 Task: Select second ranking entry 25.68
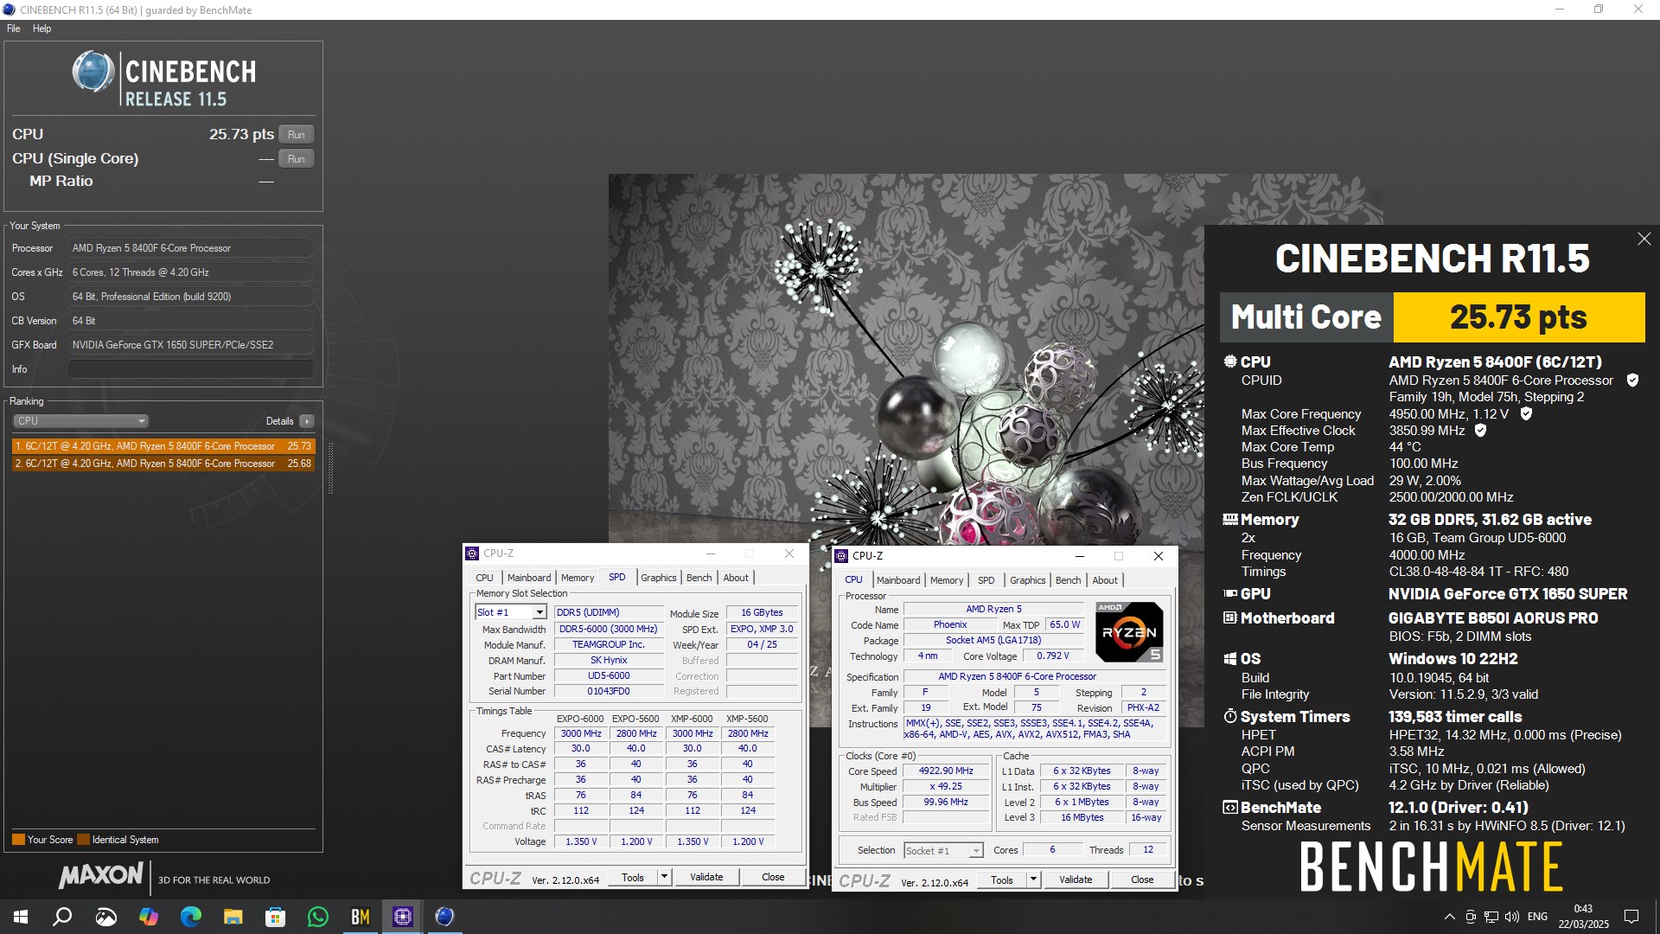click(163, 464)
